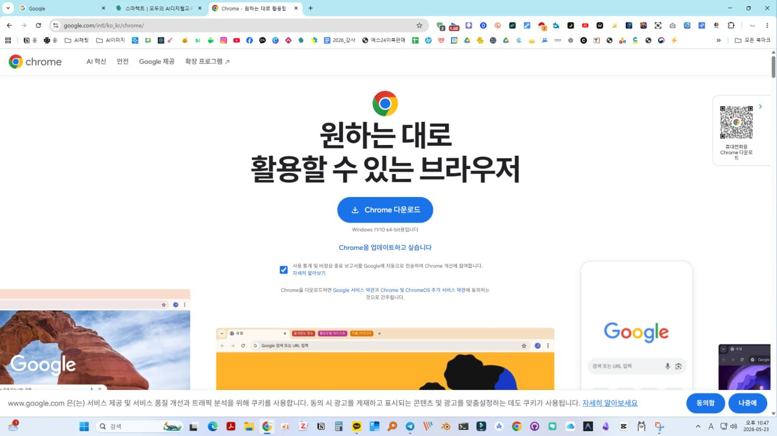Open Telegram from the taskbar

tap(410, 427)
